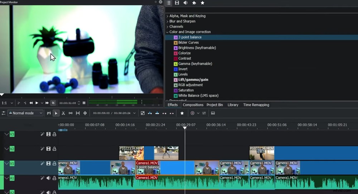
Task: Hide video on track V2
Action: pos(48,149)
